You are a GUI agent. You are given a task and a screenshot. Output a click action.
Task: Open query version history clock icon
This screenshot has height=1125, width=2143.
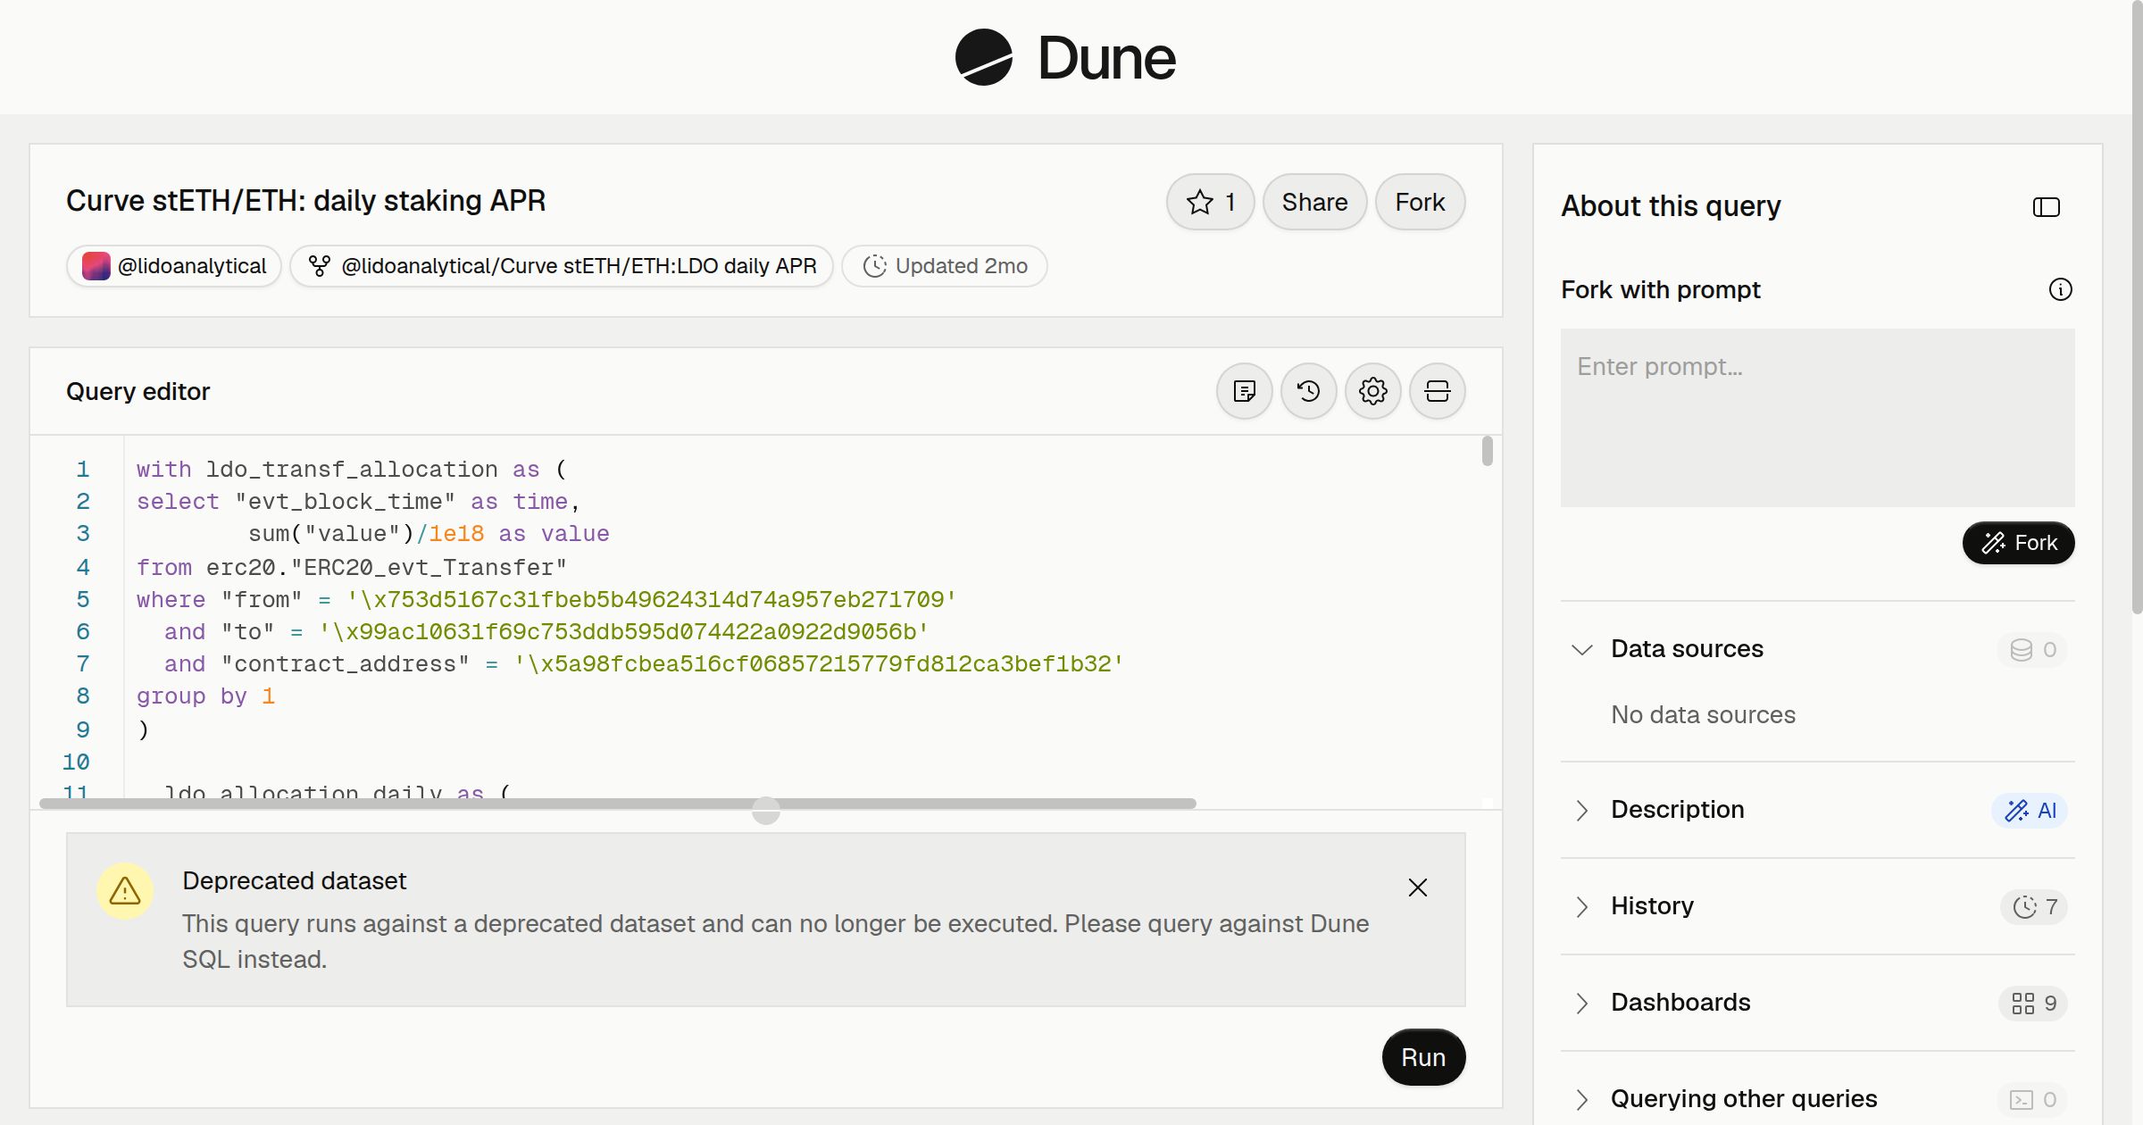pos(1308,391)
